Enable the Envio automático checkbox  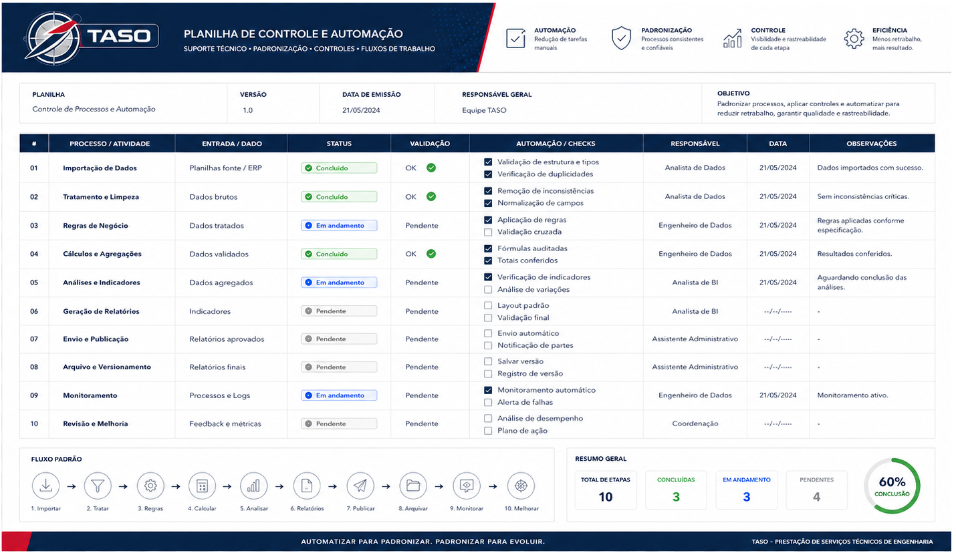488,333
